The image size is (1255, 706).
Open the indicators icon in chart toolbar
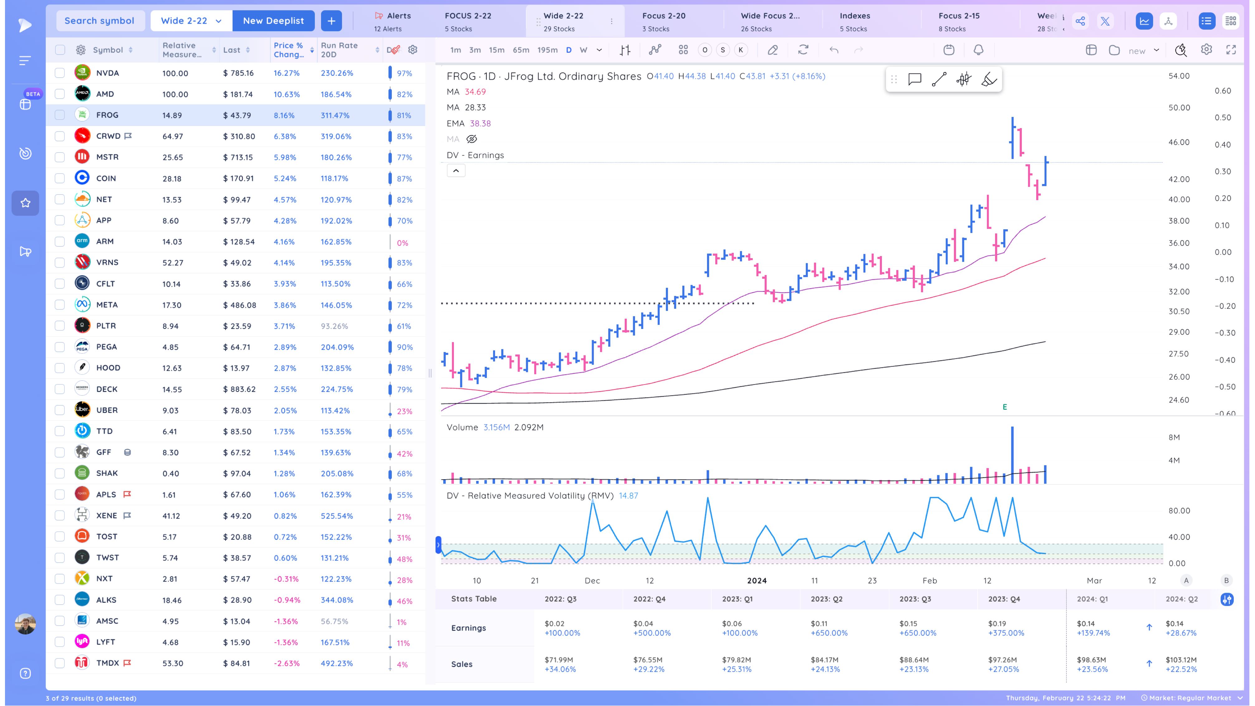(x=655, y=50)
